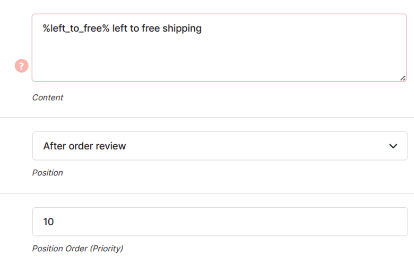This screenshot has width=414, height=265.
Task: Focus the Position Order (Priority) field
Action: [220, 222]
